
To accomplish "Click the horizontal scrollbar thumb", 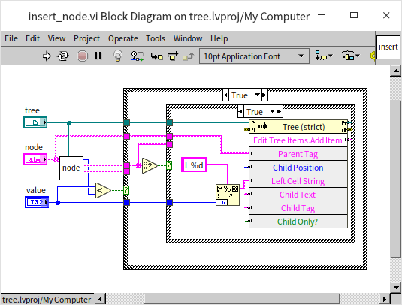I will click(x=242, y=299).
